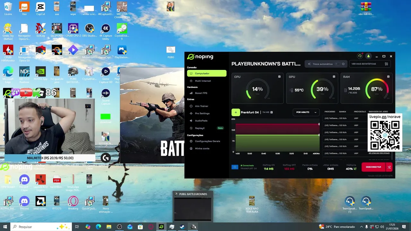Open the VOCE NAO TEM AURA file

pyautogui.click(x=252, y=205)
